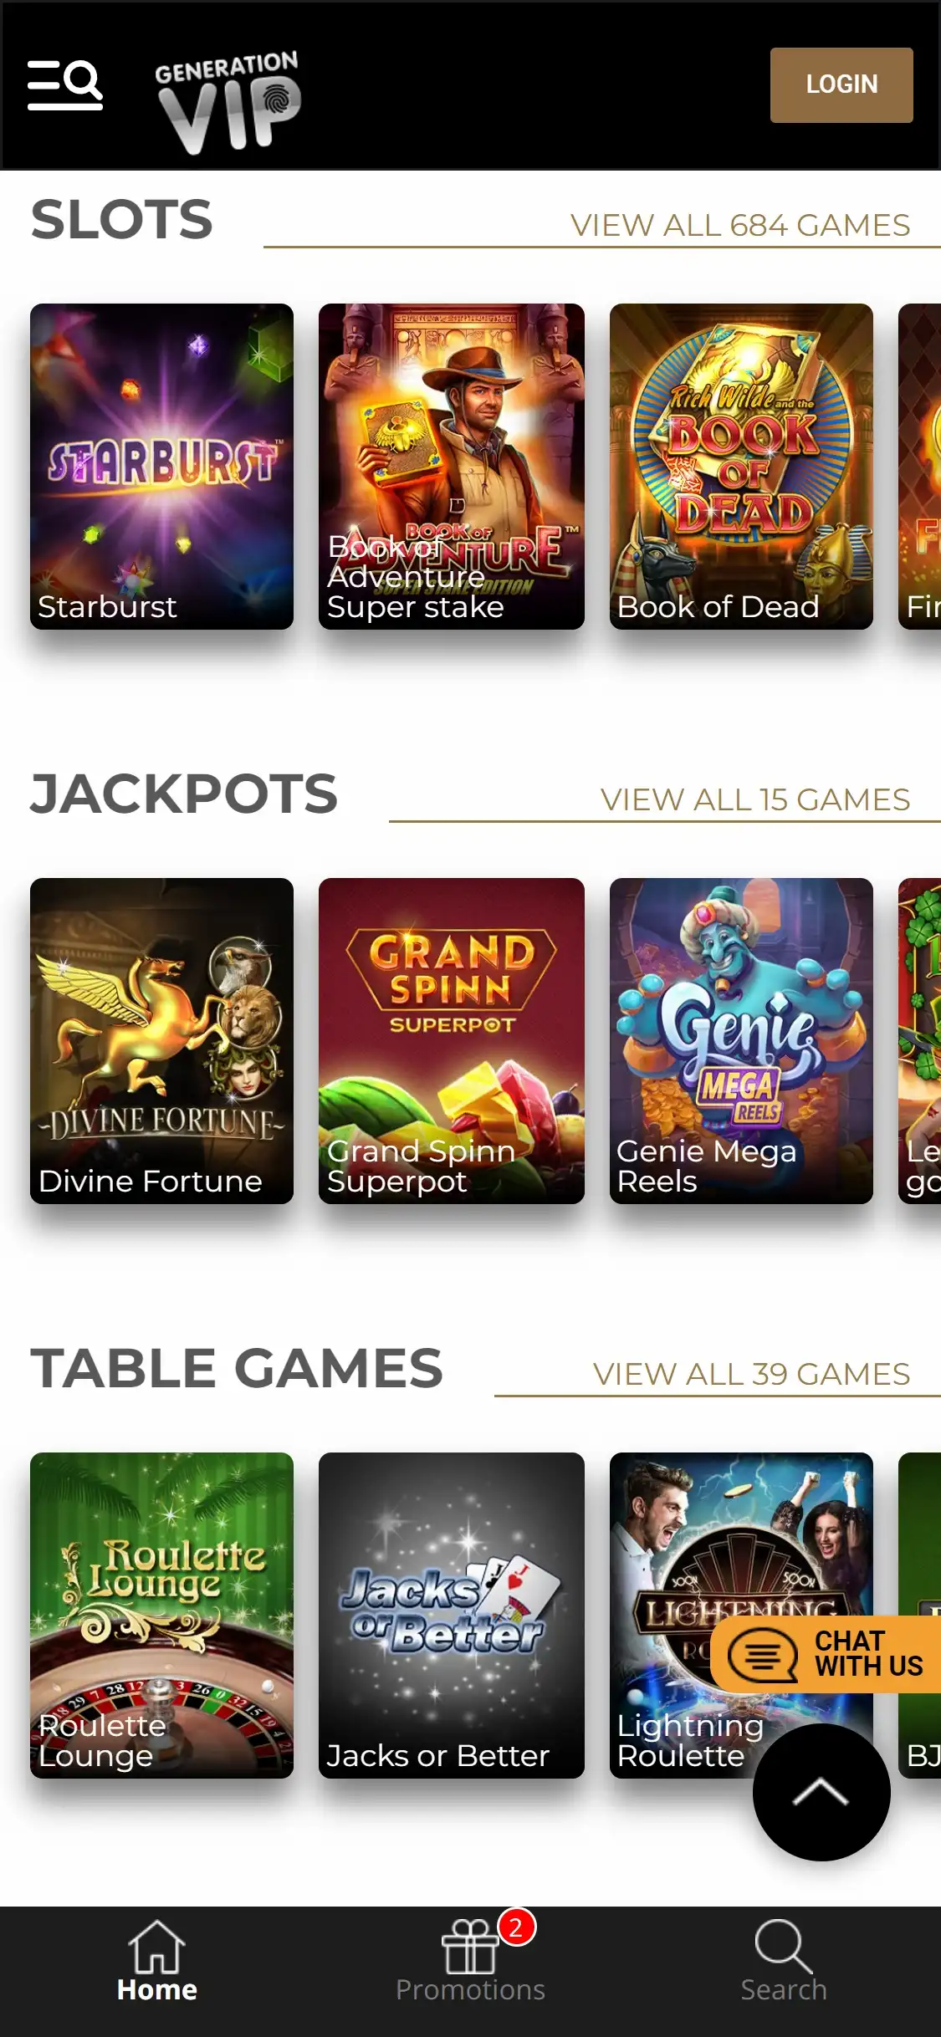Select the Book of Dead game

[x=741, y=467]
